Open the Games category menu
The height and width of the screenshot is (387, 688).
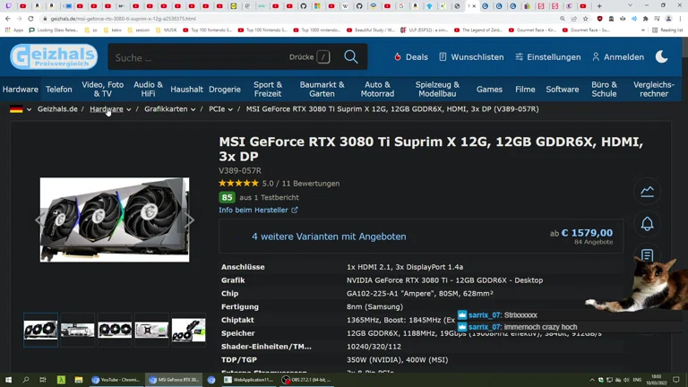point(489,90)
